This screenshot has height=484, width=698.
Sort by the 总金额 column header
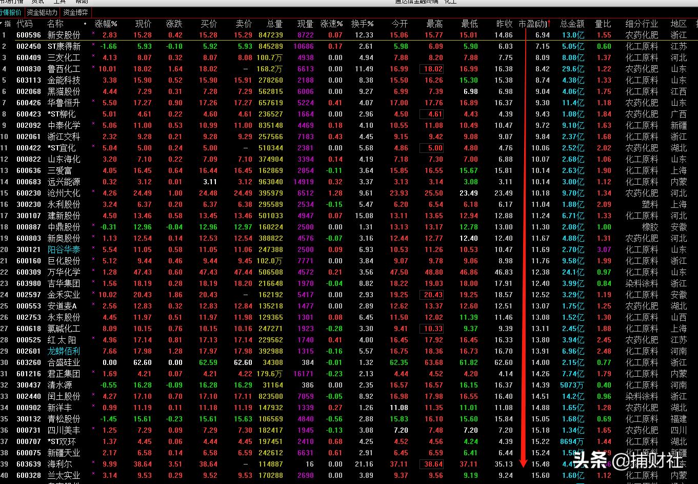[572, 24]
